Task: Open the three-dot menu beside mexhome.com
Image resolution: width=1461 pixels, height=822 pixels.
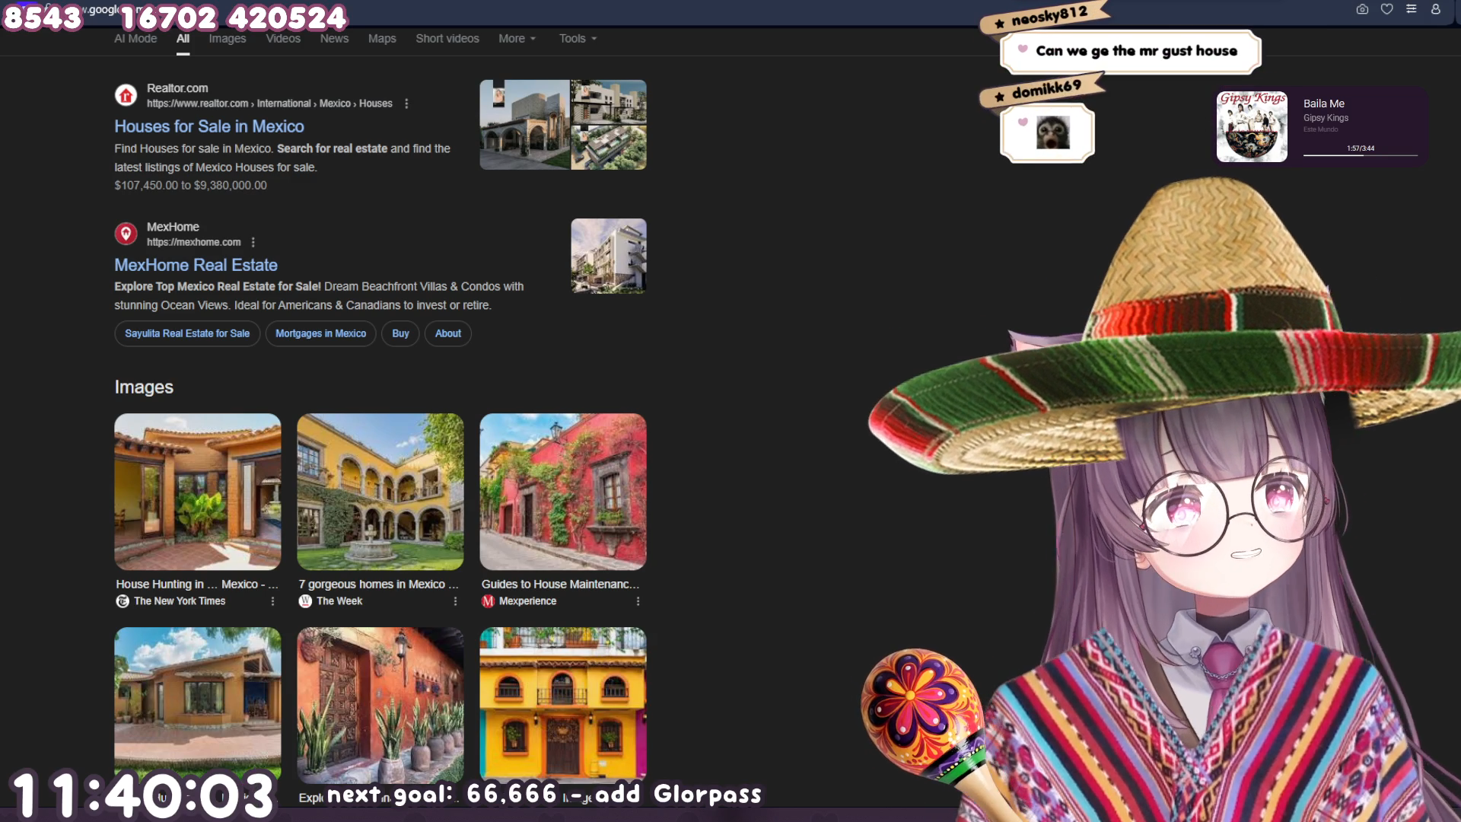Action: click(x=253, y=242)
